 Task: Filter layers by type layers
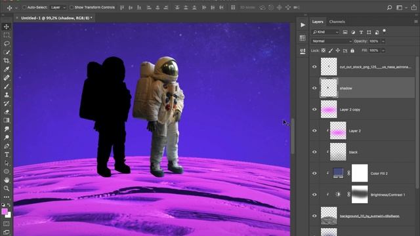(361, 32)
